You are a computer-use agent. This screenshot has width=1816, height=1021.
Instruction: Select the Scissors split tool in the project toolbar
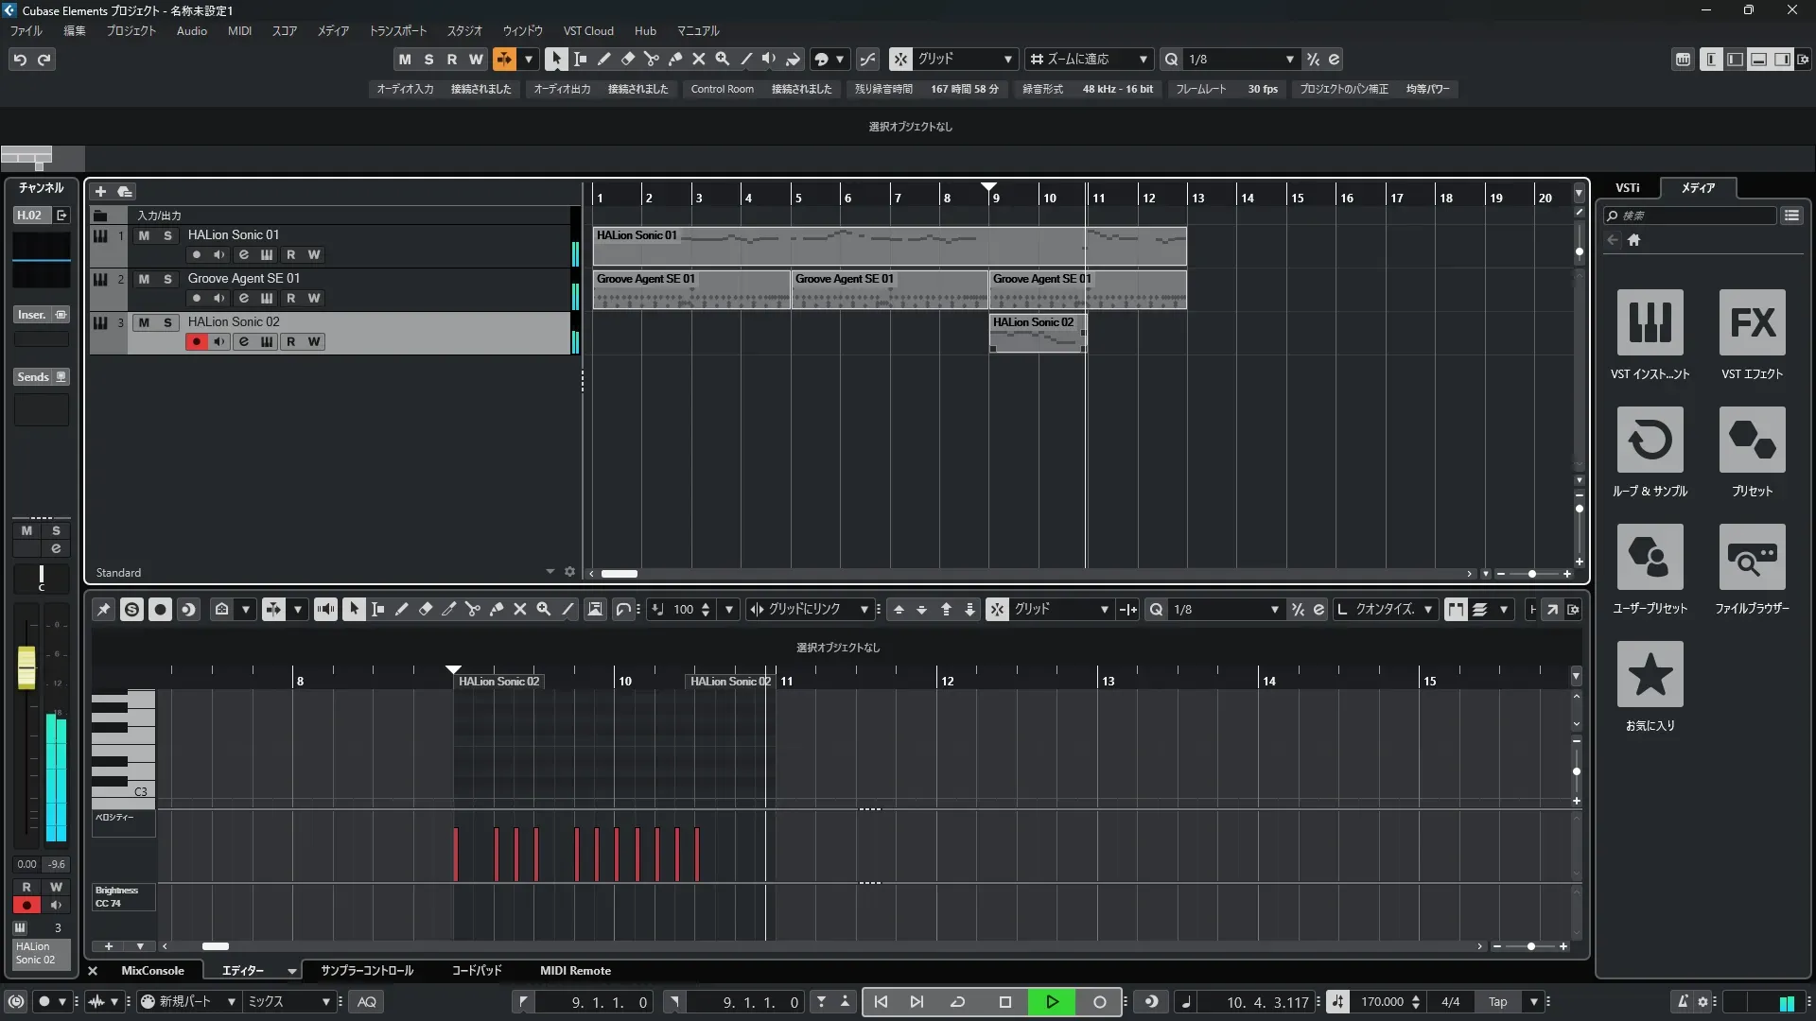point(651,59)
